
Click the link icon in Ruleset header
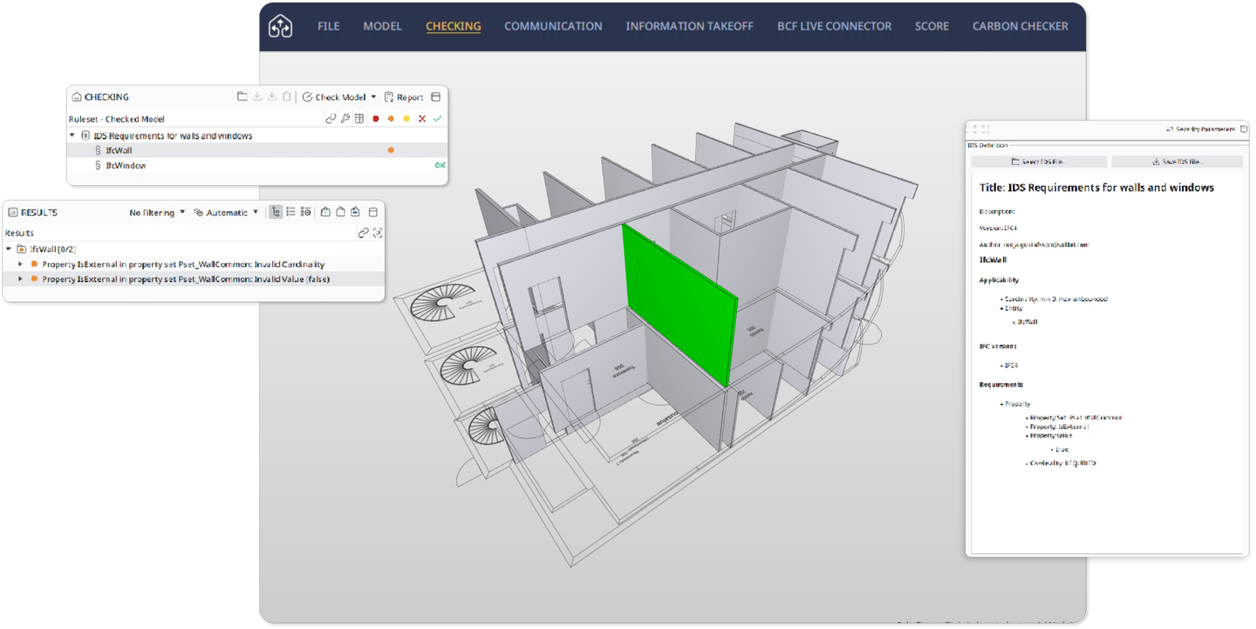(x=331, y=119)
